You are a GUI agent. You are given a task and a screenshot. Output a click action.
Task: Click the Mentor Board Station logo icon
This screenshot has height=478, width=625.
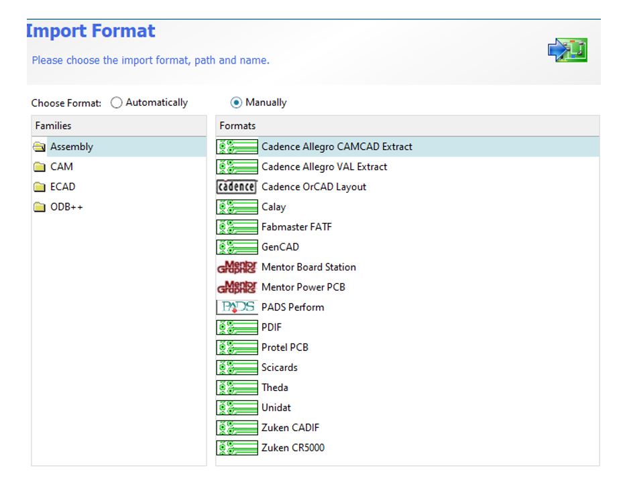237,266
